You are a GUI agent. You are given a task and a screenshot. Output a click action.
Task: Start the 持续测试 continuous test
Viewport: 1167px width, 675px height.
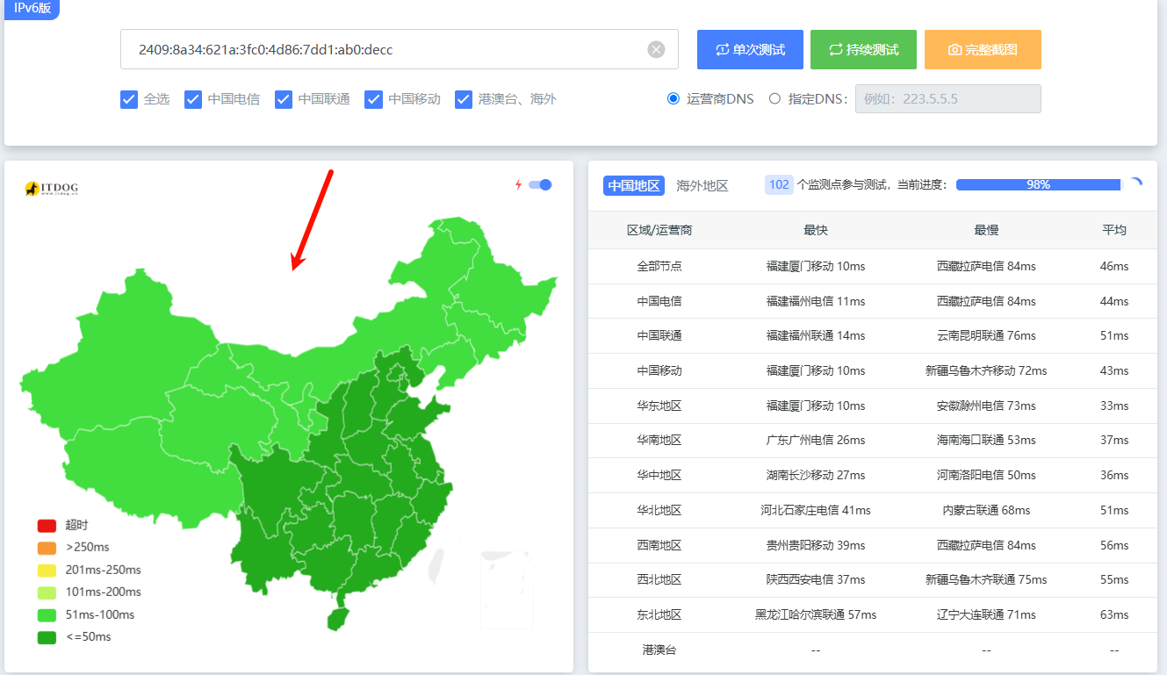863,50
